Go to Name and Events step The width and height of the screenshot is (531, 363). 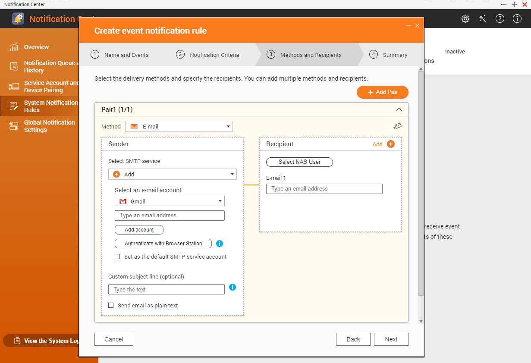(x=120, y=55)
